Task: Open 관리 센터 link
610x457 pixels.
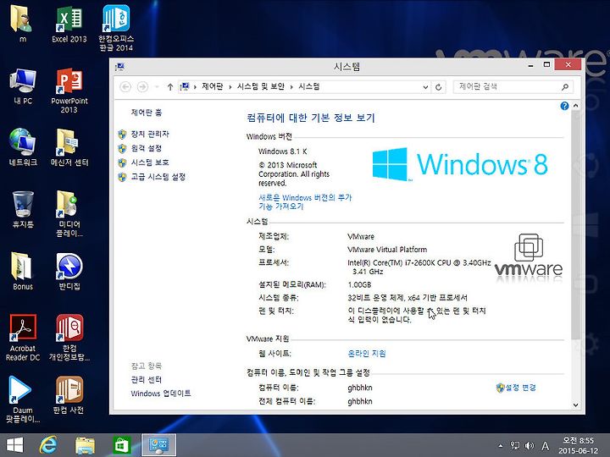Action: [147, 380]
